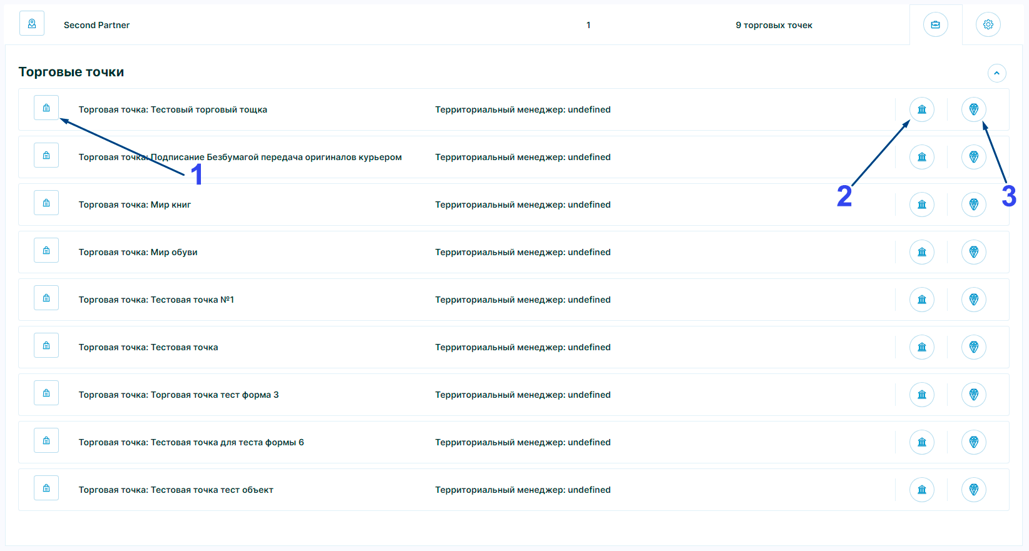Click bank icon for Тестовая точка для теста формы 6
This screenshot has height=551, width=1029.
(921, 442)
